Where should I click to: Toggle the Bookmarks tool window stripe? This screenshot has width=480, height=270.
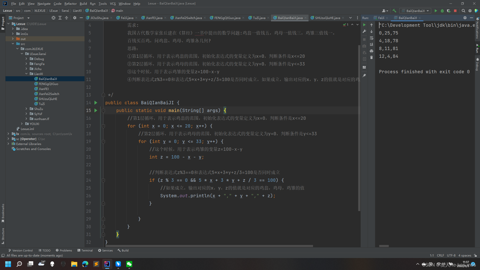[3, 212]
